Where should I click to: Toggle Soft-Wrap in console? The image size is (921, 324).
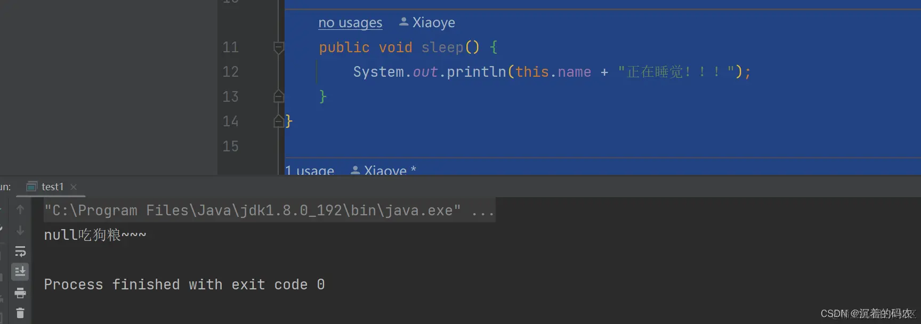click(x=20, y=251)
